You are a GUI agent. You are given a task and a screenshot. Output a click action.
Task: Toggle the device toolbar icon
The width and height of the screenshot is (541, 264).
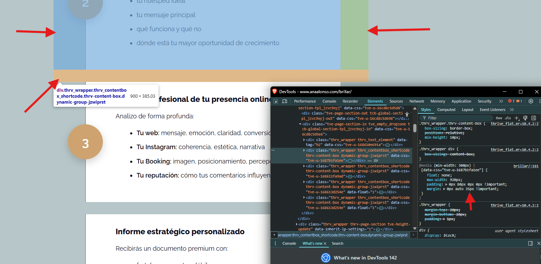(284, 101)
